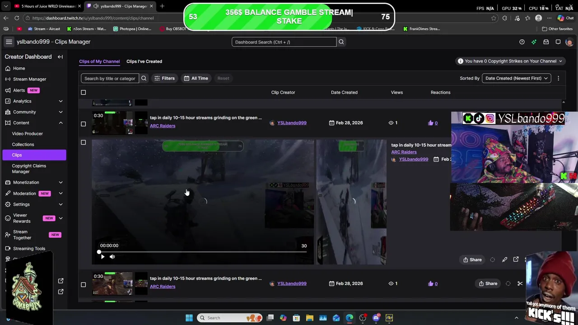Screen dimensions: 578x325
Task: Play the expanded clip video
Action: coord(103,257)
